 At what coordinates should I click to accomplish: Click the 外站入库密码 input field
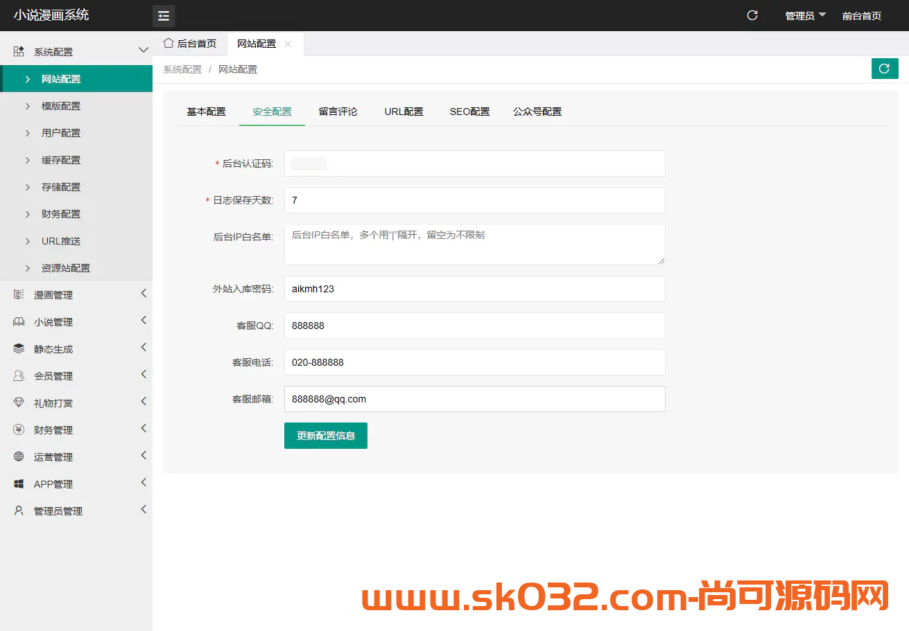click(475, 289)
